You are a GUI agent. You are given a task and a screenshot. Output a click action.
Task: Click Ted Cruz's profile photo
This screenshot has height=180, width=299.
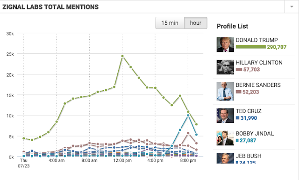225,115
